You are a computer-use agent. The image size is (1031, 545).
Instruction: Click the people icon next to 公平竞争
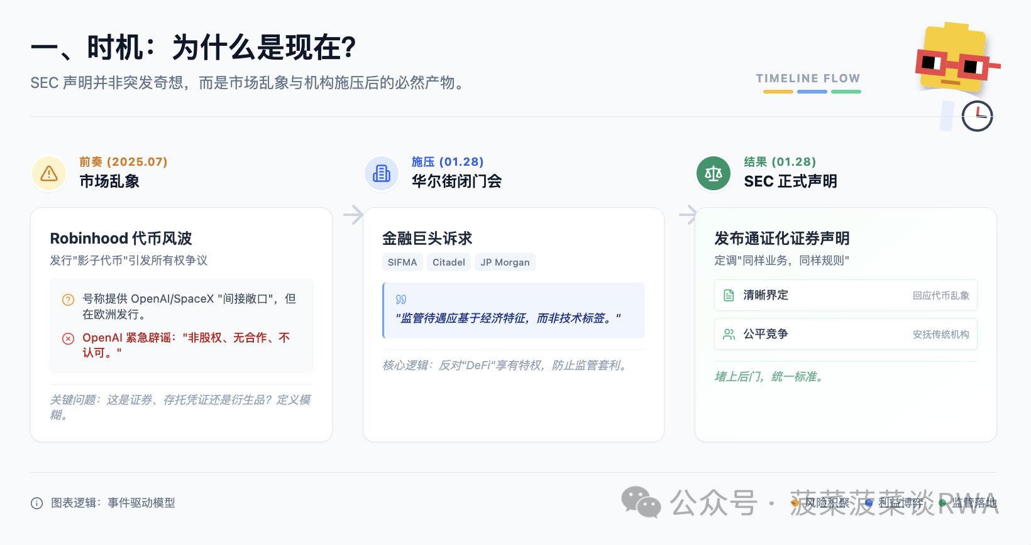[729, 334]
